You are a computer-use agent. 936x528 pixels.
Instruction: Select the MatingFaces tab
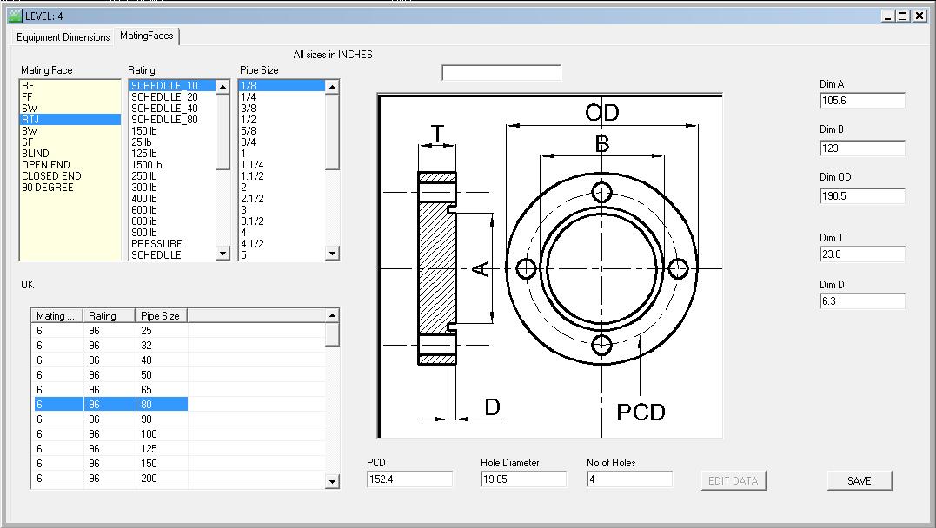pos(147,36)
